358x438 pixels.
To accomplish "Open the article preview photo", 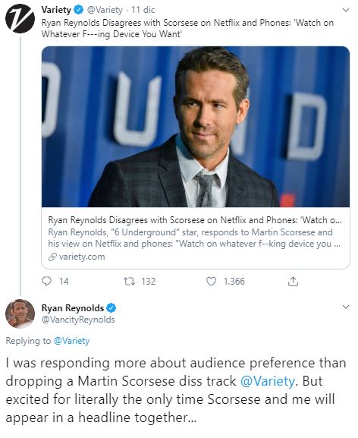I will [x=196, y=127].
